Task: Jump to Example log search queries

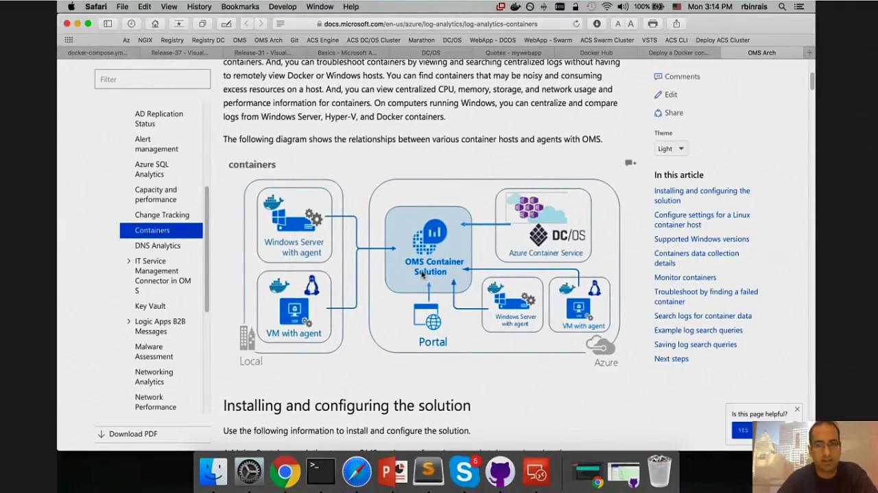Action: (698, 330)
